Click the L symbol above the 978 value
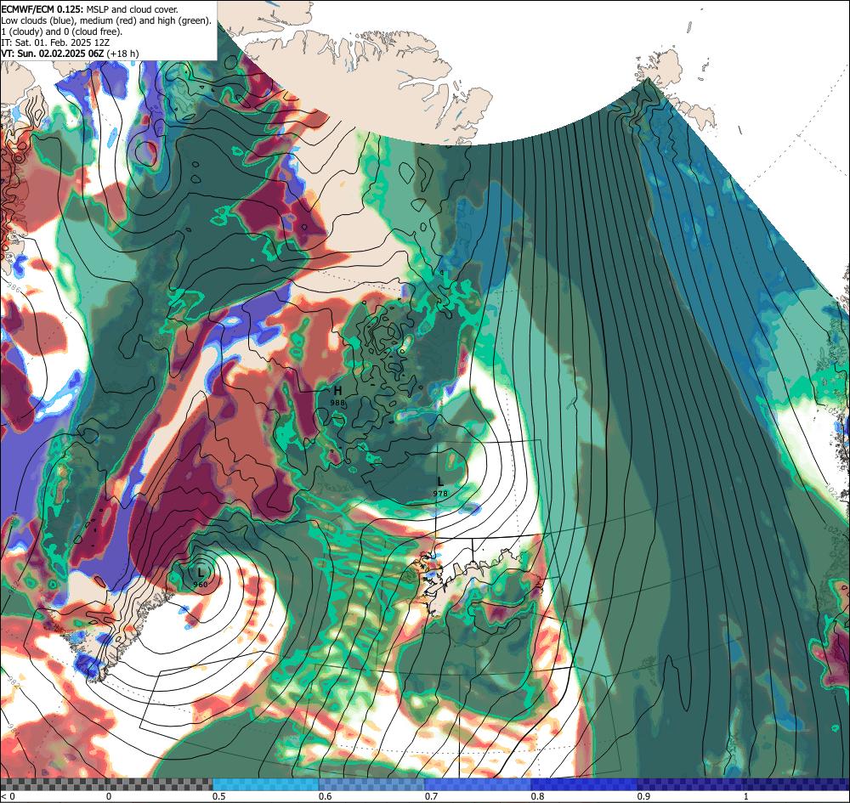Image resolution: width=850 pixels, height=803 pixels. 440,481
